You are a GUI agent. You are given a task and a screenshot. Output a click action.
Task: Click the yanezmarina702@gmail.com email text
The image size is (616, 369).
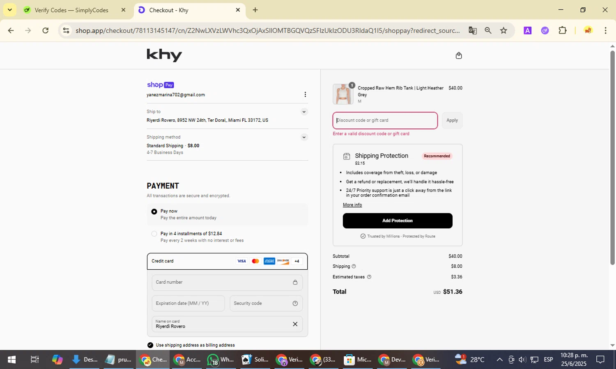coord(176,95)
